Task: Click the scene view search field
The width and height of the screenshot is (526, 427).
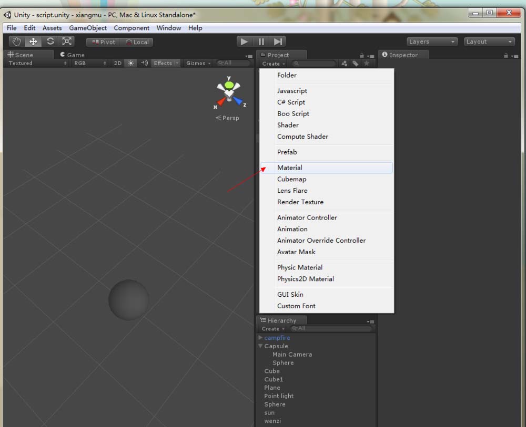Action: (234, 63)
